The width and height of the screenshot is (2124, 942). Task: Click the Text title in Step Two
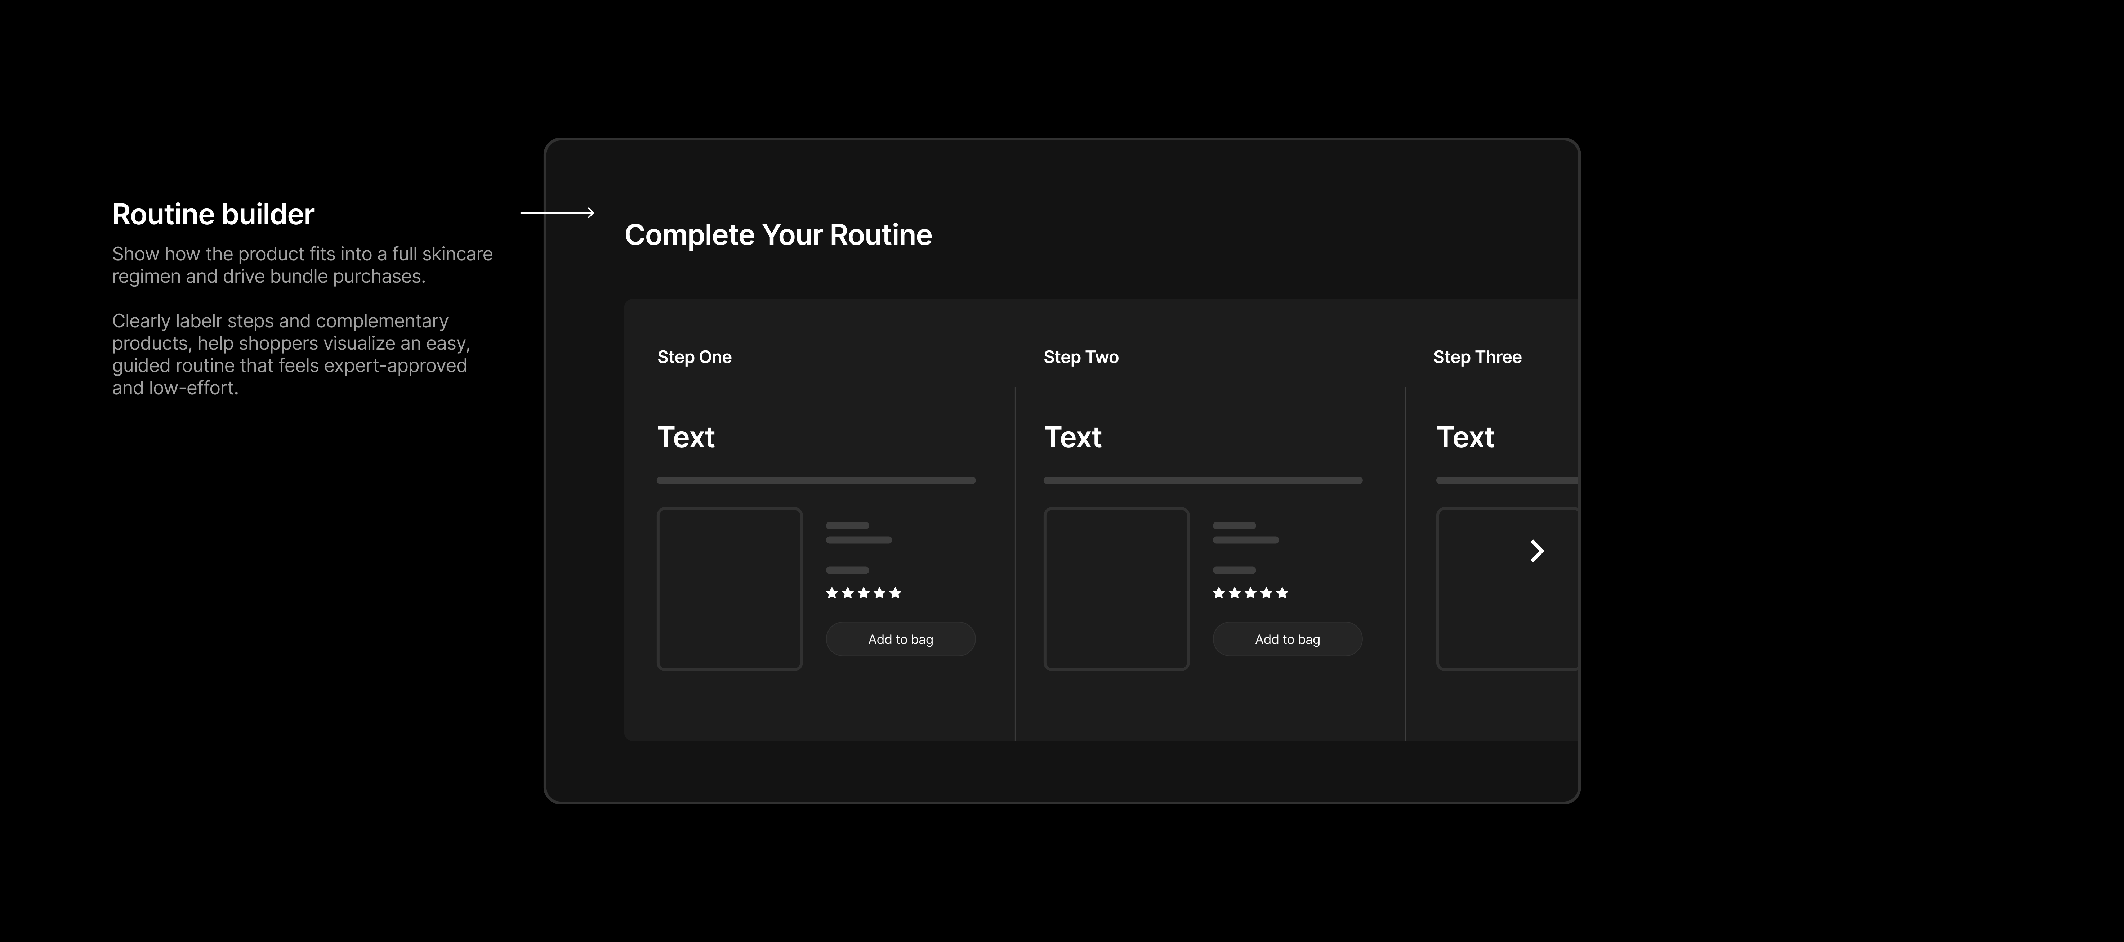coord(1073,437)
